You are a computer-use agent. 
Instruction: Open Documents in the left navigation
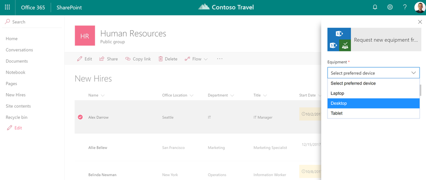click(17, 61)
